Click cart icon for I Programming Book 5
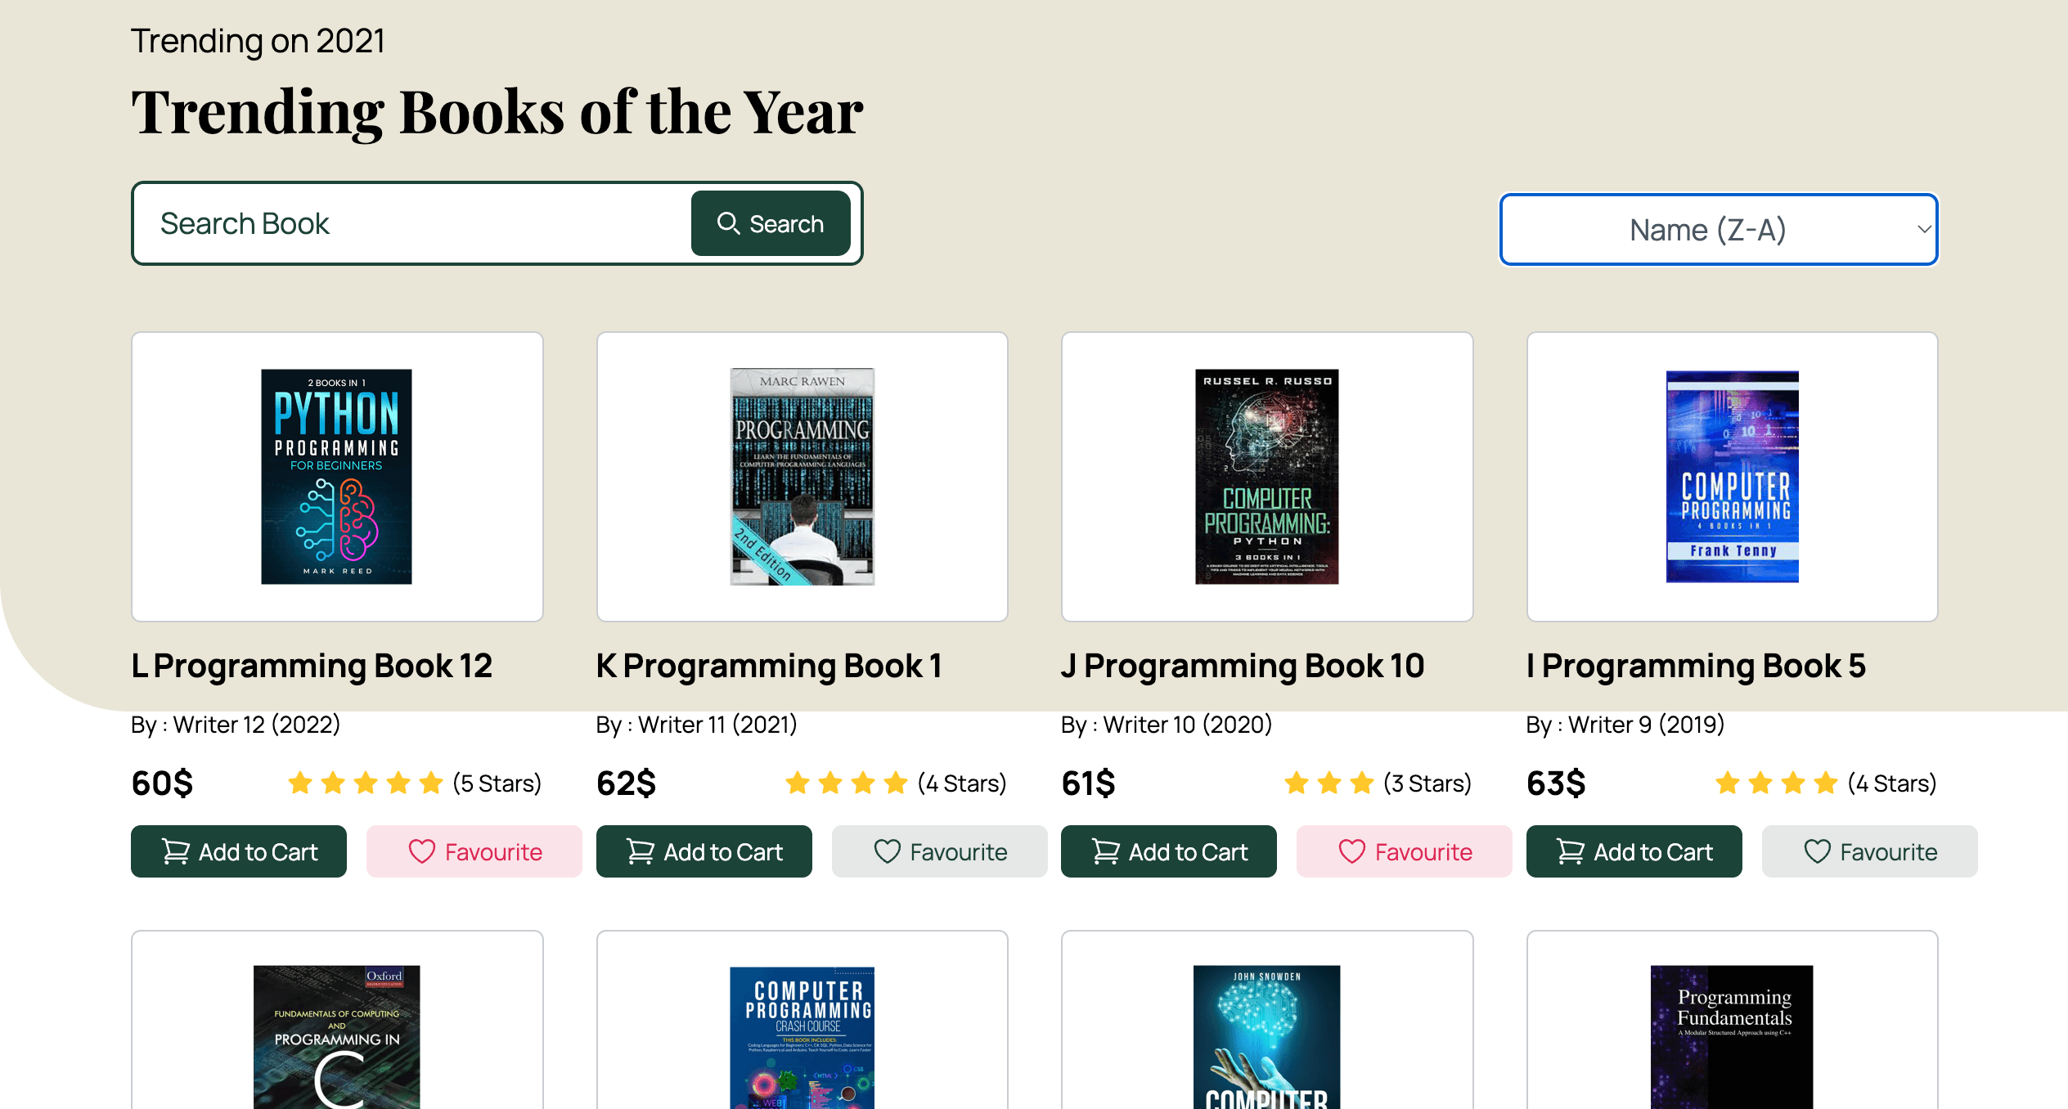2068x1109 pixels. (1571, 851)
